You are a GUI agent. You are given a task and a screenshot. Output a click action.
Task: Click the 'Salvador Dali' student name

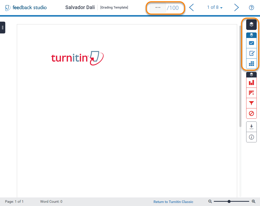click(x=80, y=7)
